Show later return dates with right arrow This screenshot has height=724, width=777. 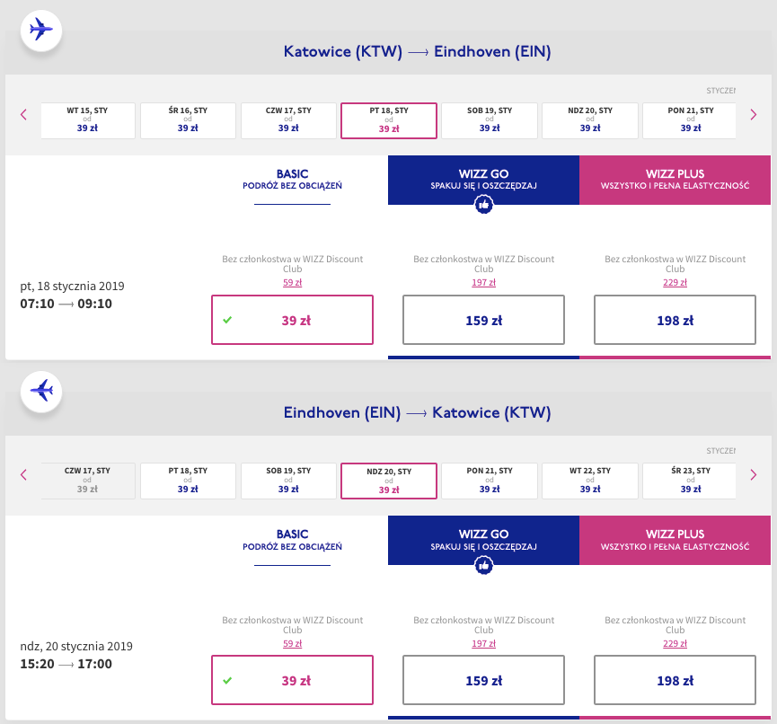pos(753,474)
